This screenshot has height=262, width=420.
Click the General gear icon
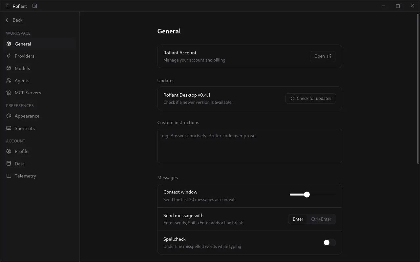[x=9, y=44]
